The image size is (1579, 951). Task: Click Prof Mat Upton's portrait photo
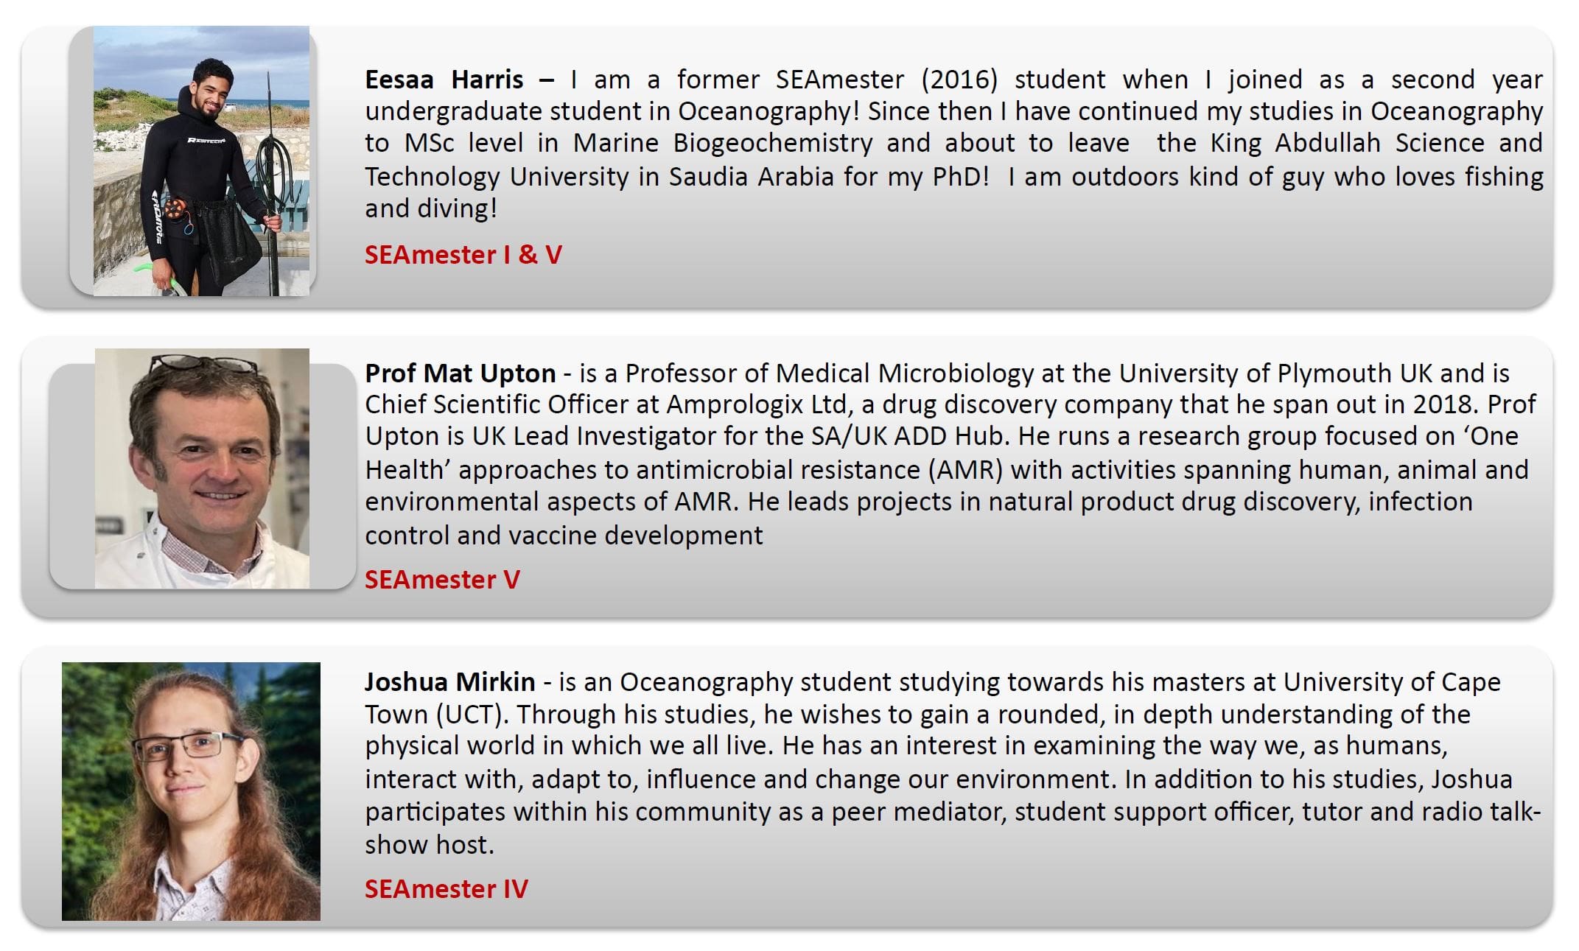point(202,469)
